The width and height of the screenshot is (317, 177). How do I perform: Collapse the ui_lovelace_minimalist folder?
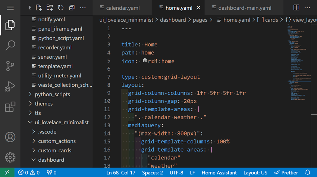[62, 122]
